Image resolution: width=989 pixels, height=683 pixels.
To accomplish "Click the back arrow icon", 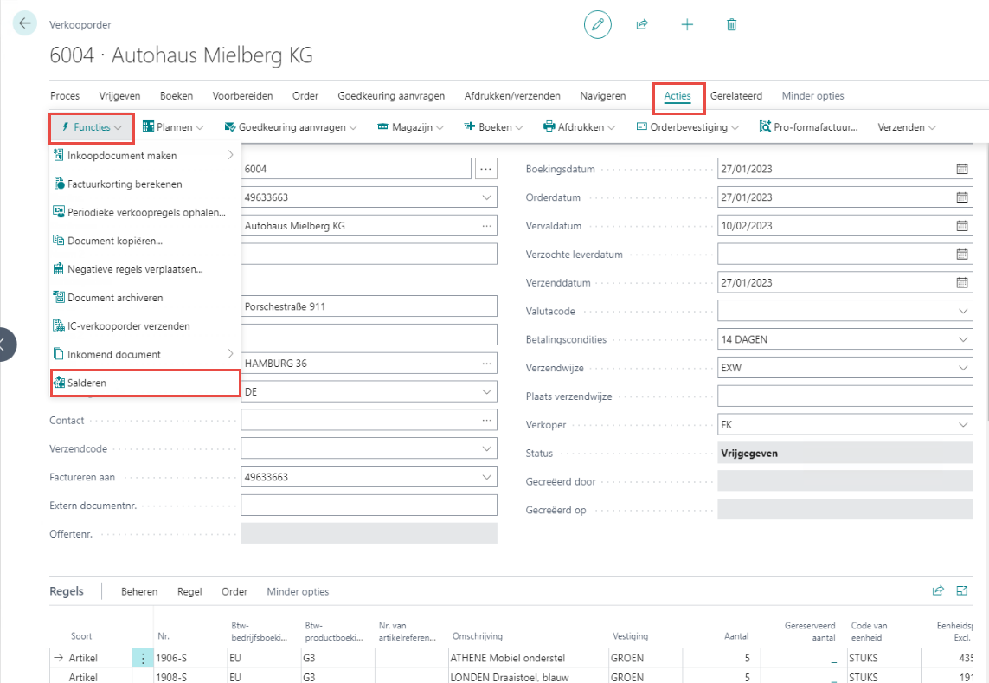I will point(24,24).
